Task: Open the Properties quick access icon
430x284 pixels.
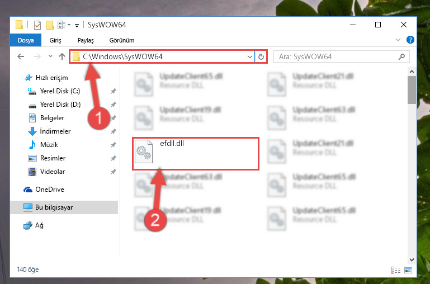Action: (x=37, y=25)
